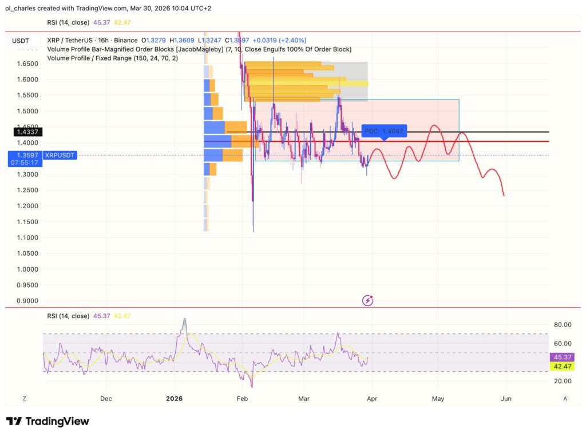Click the lightning bolt icon on the chart
Screen dimensions: 586x437
(x=368, y=300)
